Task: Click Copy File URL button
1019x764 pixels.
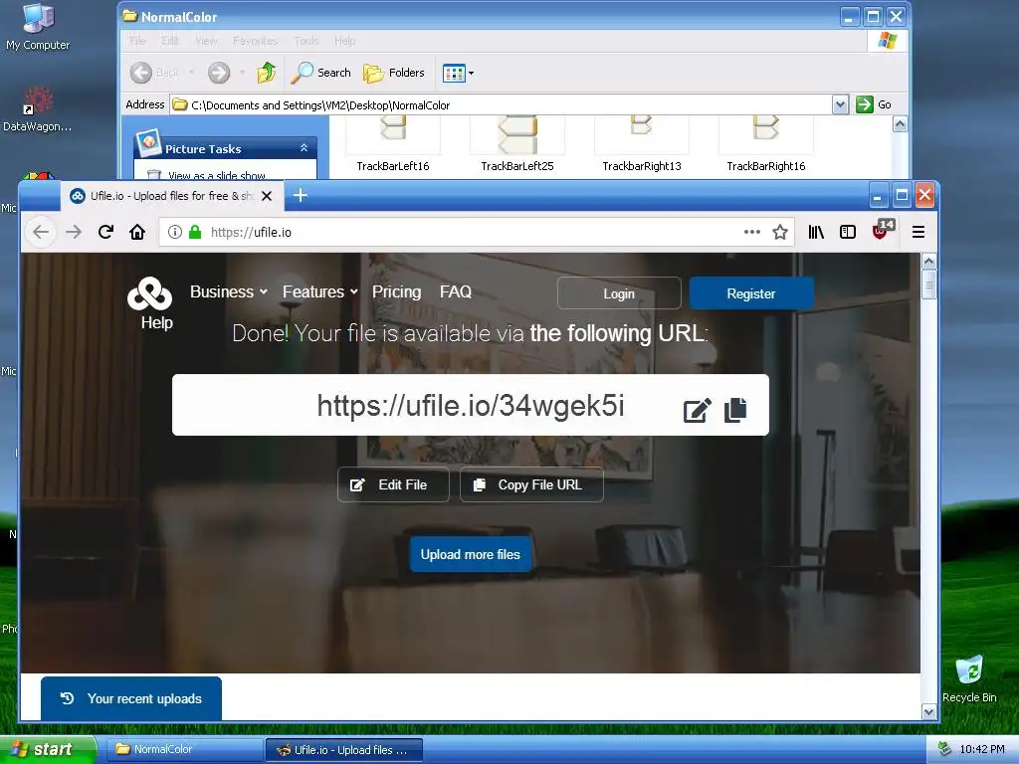Action: 531,484
